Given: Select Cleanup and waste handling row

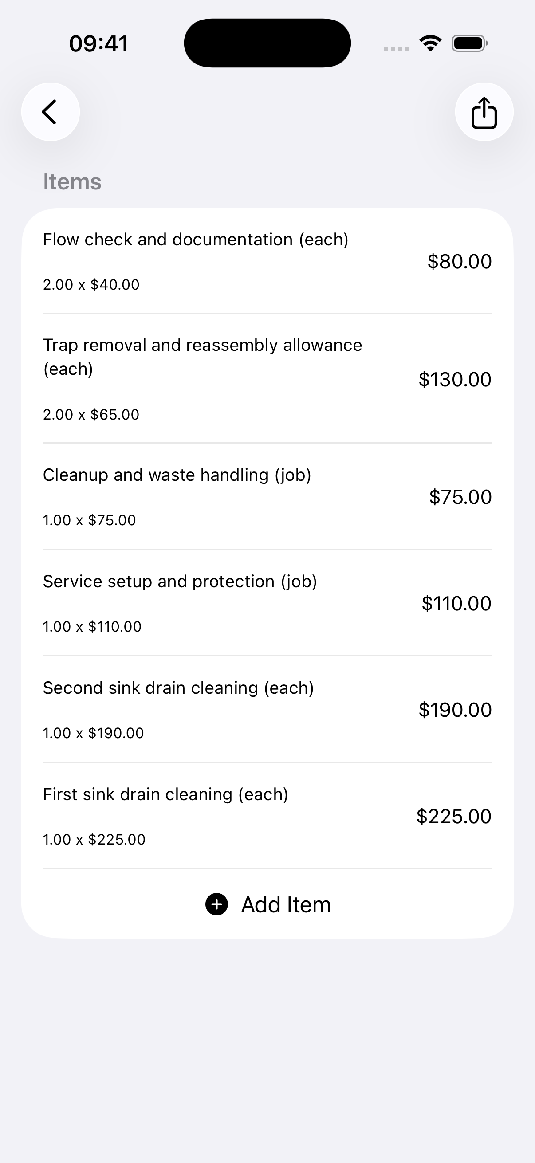Looking at the screenshot, I should (267, 497).
